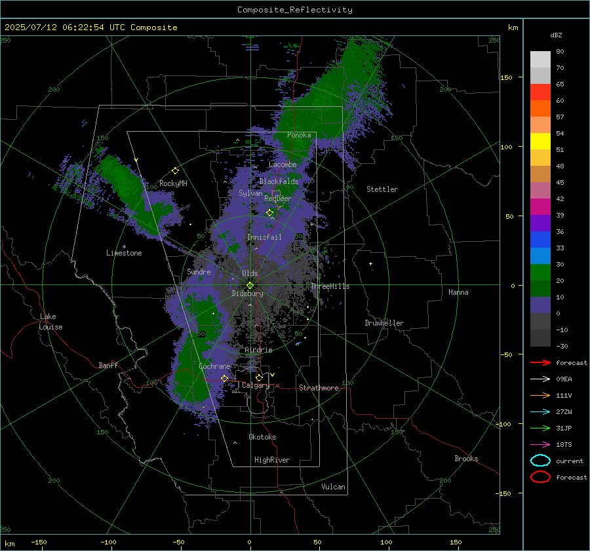Click the Ponoka city label
Image resolution: width=590 pixels, height=551 pixels.
[299, 135]
